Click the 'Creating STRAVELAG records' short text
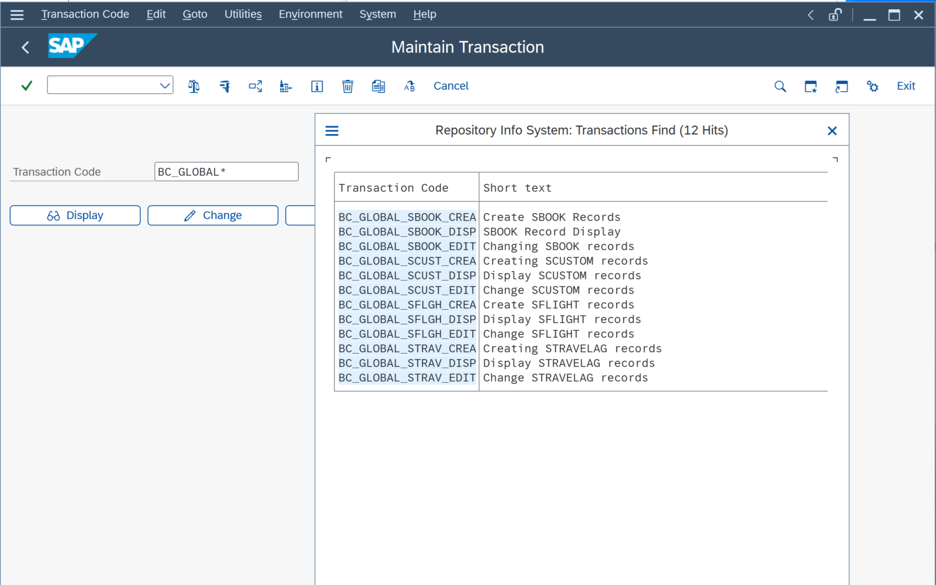Image resolution: width=936 pixels, height=585 pixels. (x=572, y=348)
